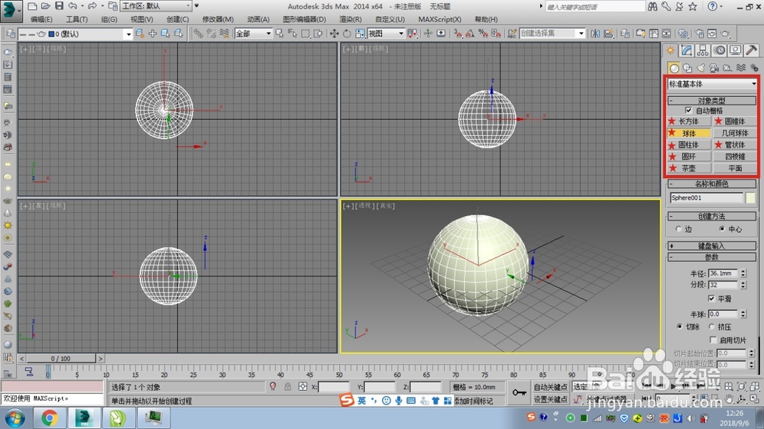Activate the Select and Move tool
The image size is (764, 429).
(x=334, y=34)
